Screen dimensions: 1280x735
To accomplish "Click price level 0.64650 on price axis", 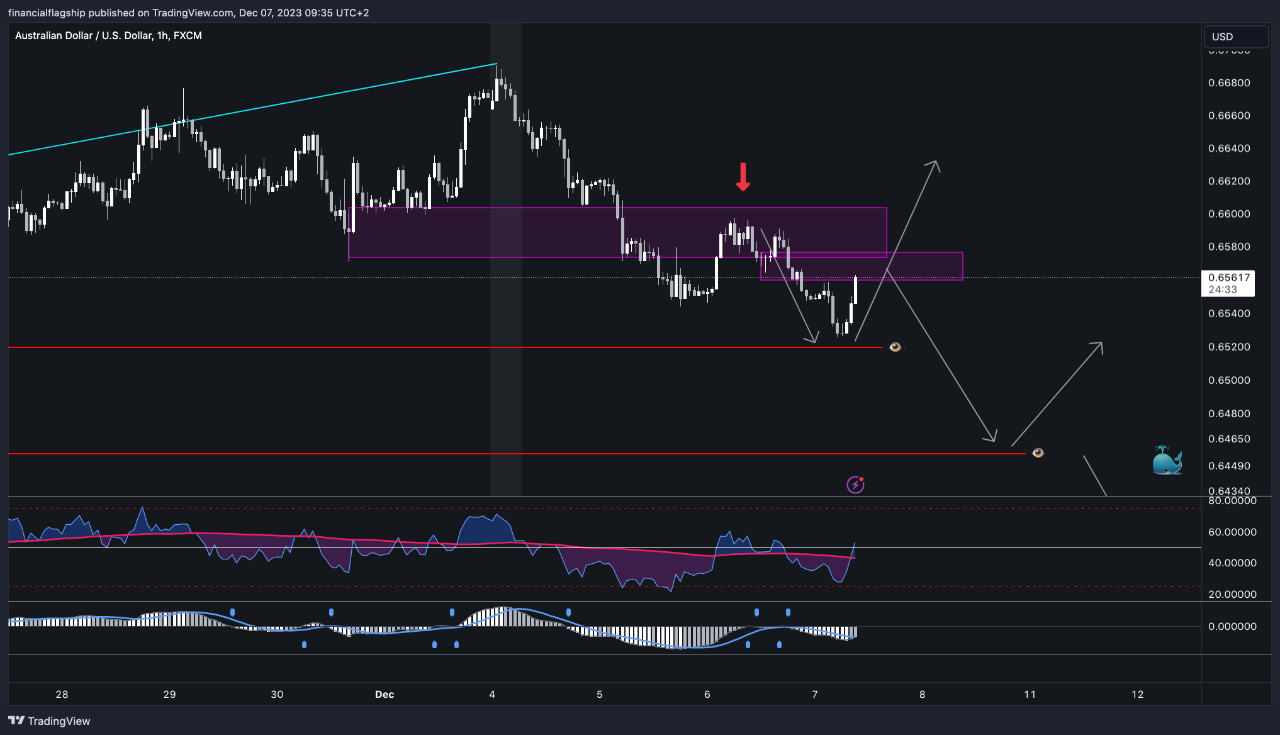I will point(1229,439).
